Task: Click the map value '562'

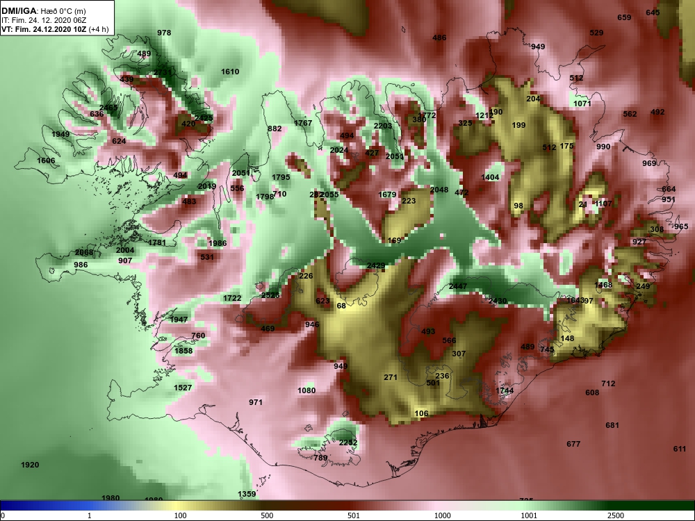Action: tap(630, 115)
